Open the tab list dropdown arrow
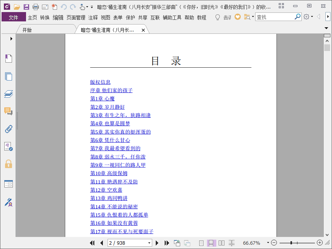This screenshot has width=332, height=249. click(x=326, y=28)
